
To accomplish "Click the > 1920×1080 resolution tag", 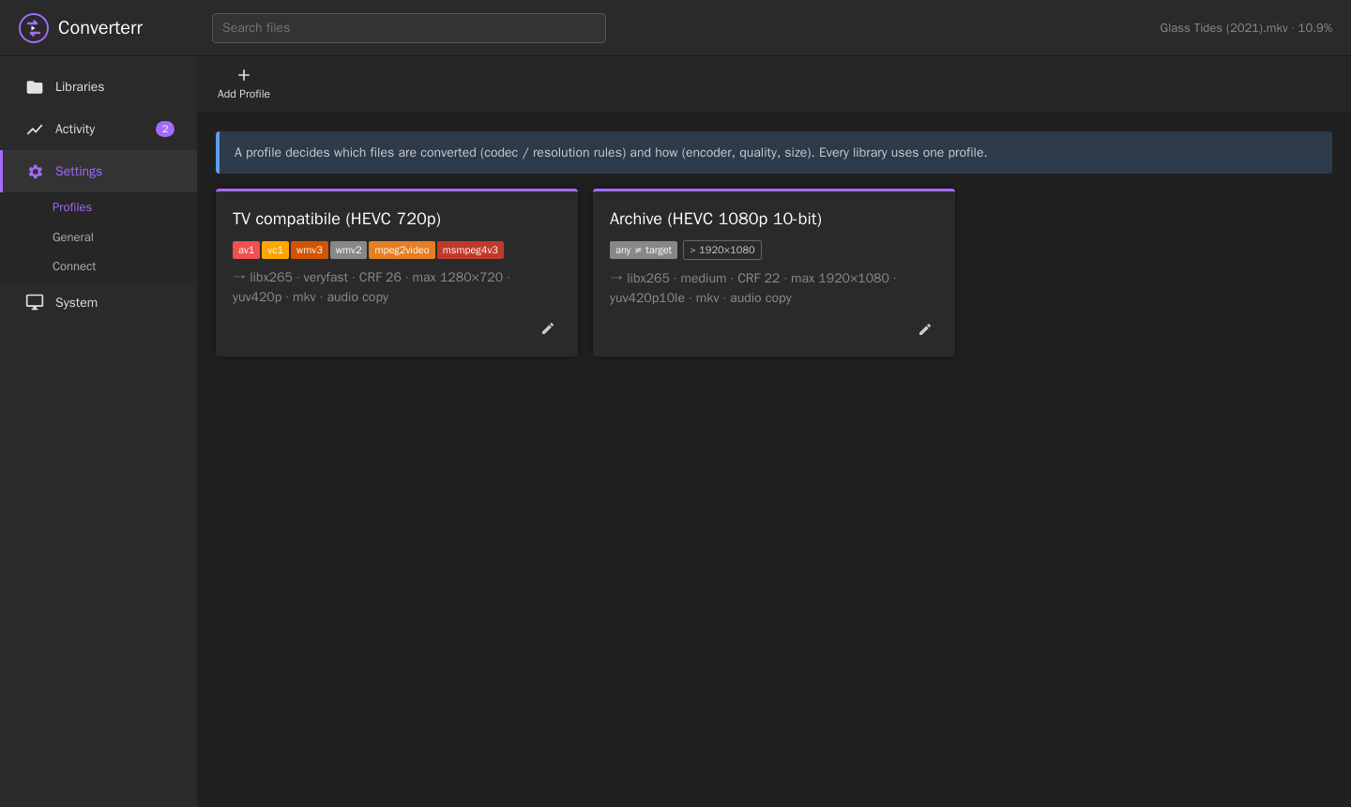I will (722, 250).
